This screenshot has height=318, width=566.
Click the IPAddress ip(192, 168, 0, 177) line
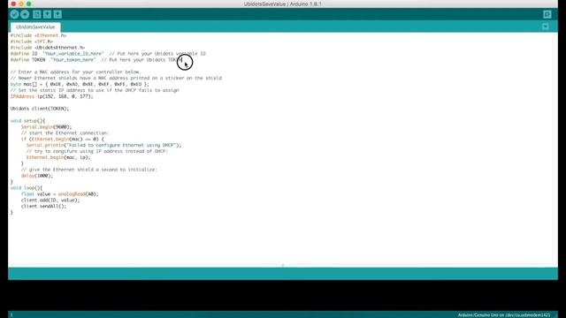(x=51, y=96)
